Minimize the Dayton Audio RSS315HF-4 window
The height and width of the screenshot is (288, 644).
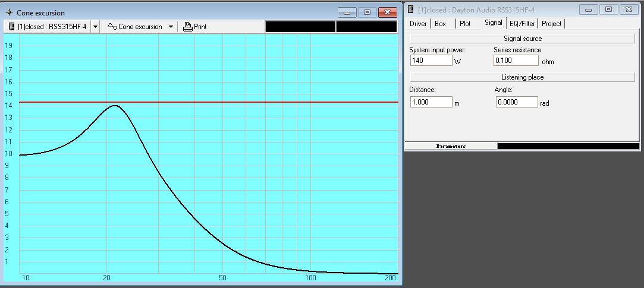[x=589, y=10]
